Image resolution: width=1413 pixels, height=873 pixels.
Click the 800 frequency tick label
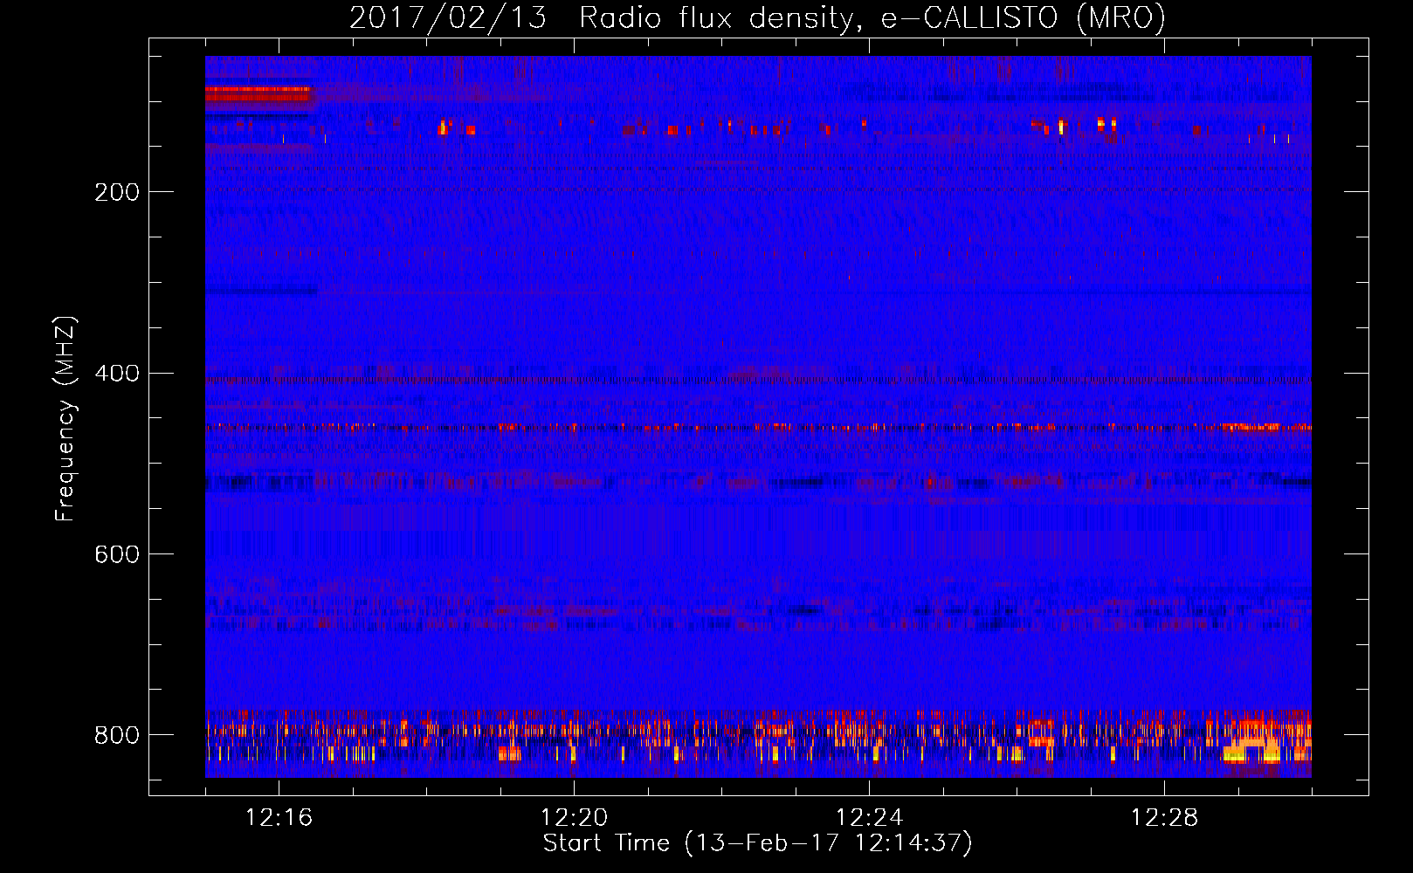click(x=117, y=735)
